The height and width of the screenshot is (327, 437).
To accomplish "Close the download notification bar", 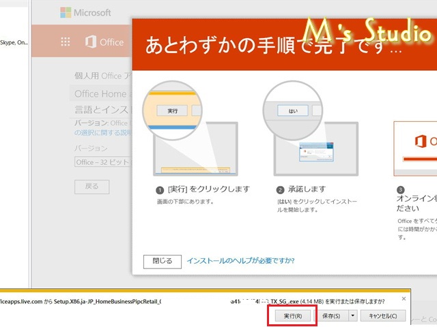I will click(x=404, y=298).
